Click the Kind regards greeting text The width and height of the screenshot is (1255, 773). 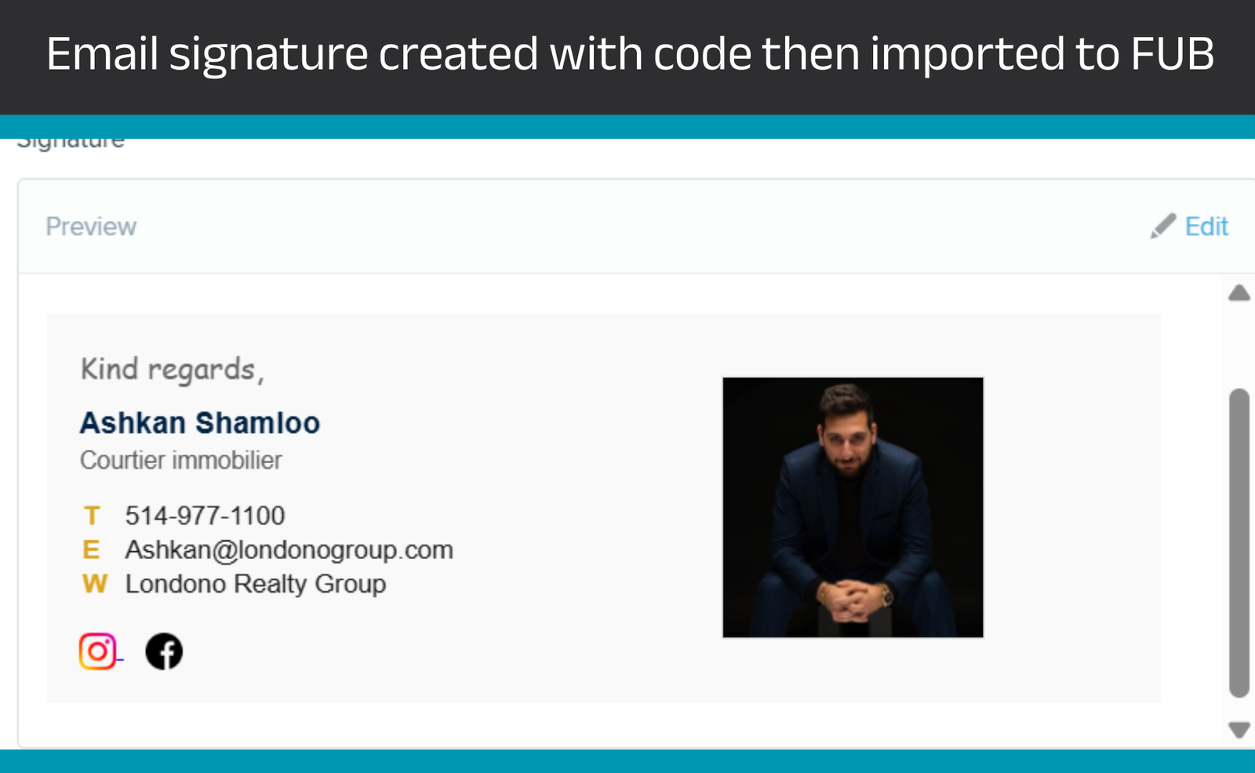[x=172, y=369]
